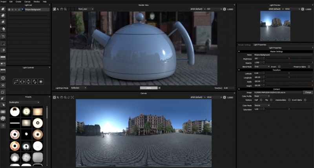Open the Create menu

[x=18, y=2]
